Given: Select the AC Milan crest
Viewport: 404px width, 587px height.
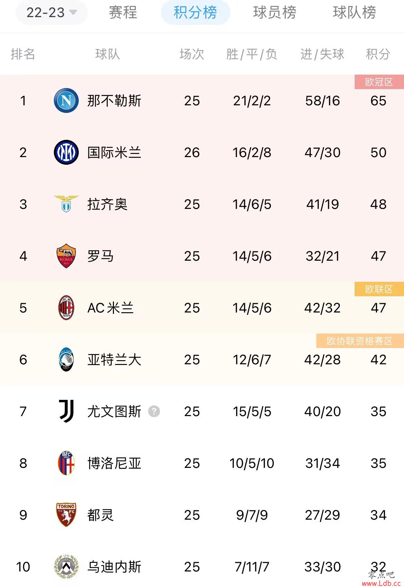Looking at the screenshot, I should (66, 308).
